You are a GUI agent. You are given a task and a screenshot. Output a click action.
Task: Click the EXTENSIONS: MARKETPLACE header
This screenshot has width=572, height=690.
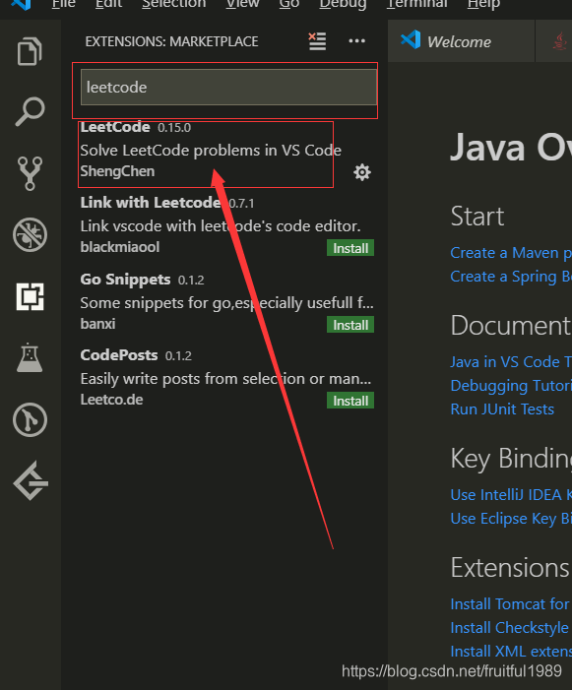171,41
